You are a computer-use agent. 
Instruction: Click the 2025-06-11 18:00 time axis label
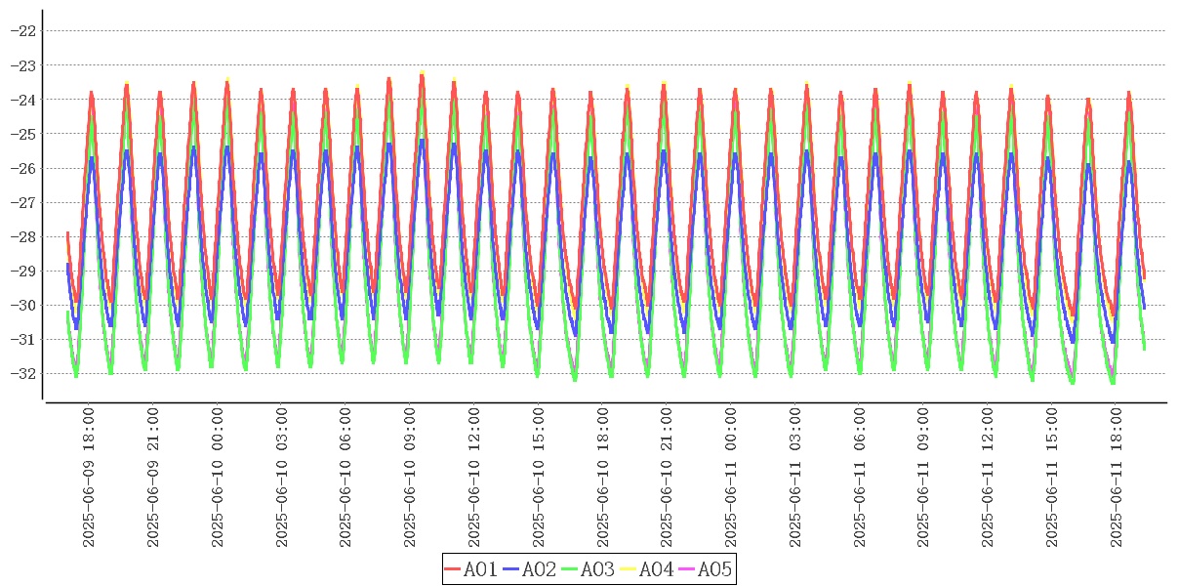1119,478
